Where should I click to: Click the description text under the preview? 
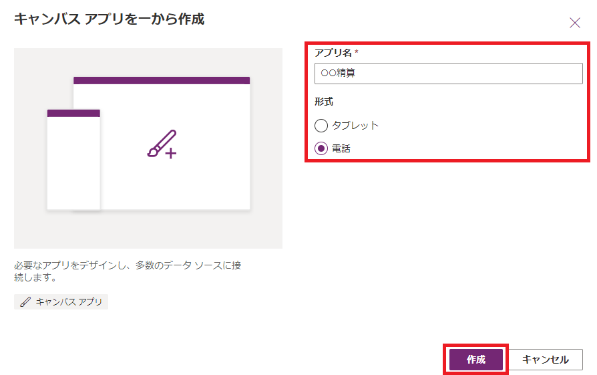[x=128, y=271]
